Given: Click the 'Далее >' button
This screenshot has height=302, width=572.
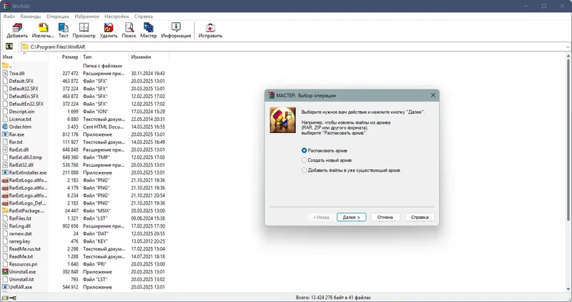Looking at the screenshot, I should [x=351, y=218].
